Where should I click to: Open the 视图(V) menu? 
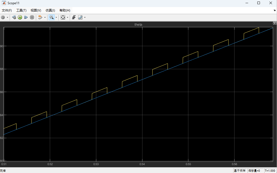pos(36,10)
